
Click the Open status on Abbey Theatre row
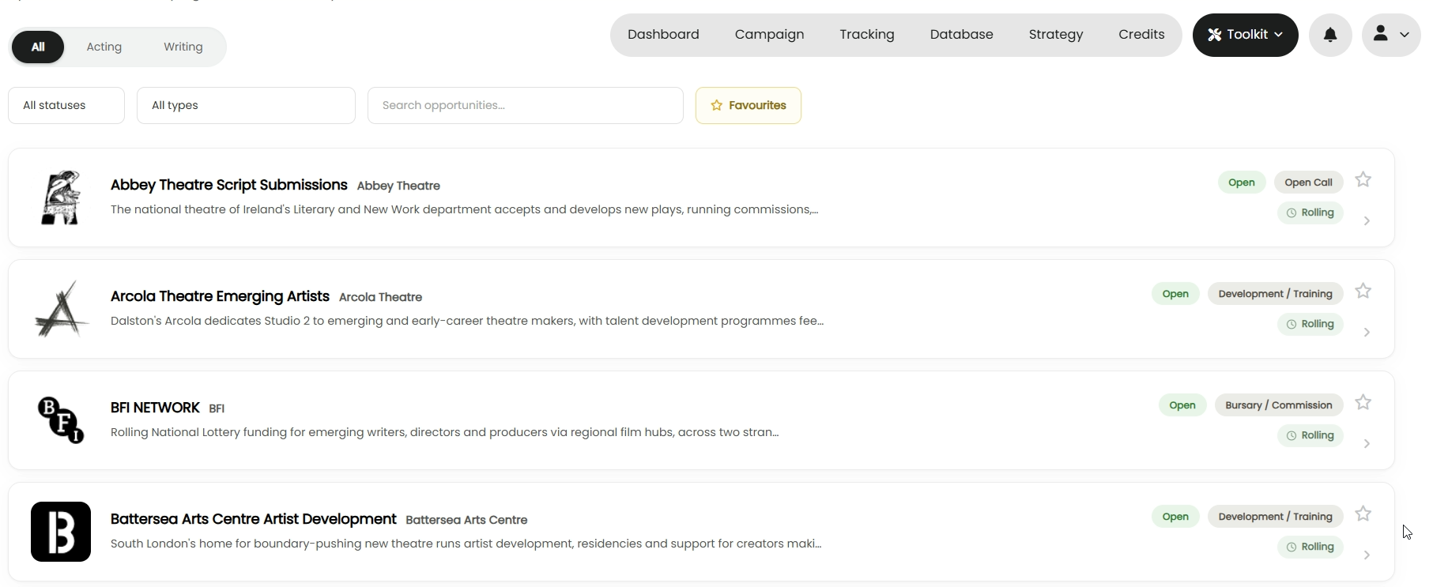coord(1242,182)
